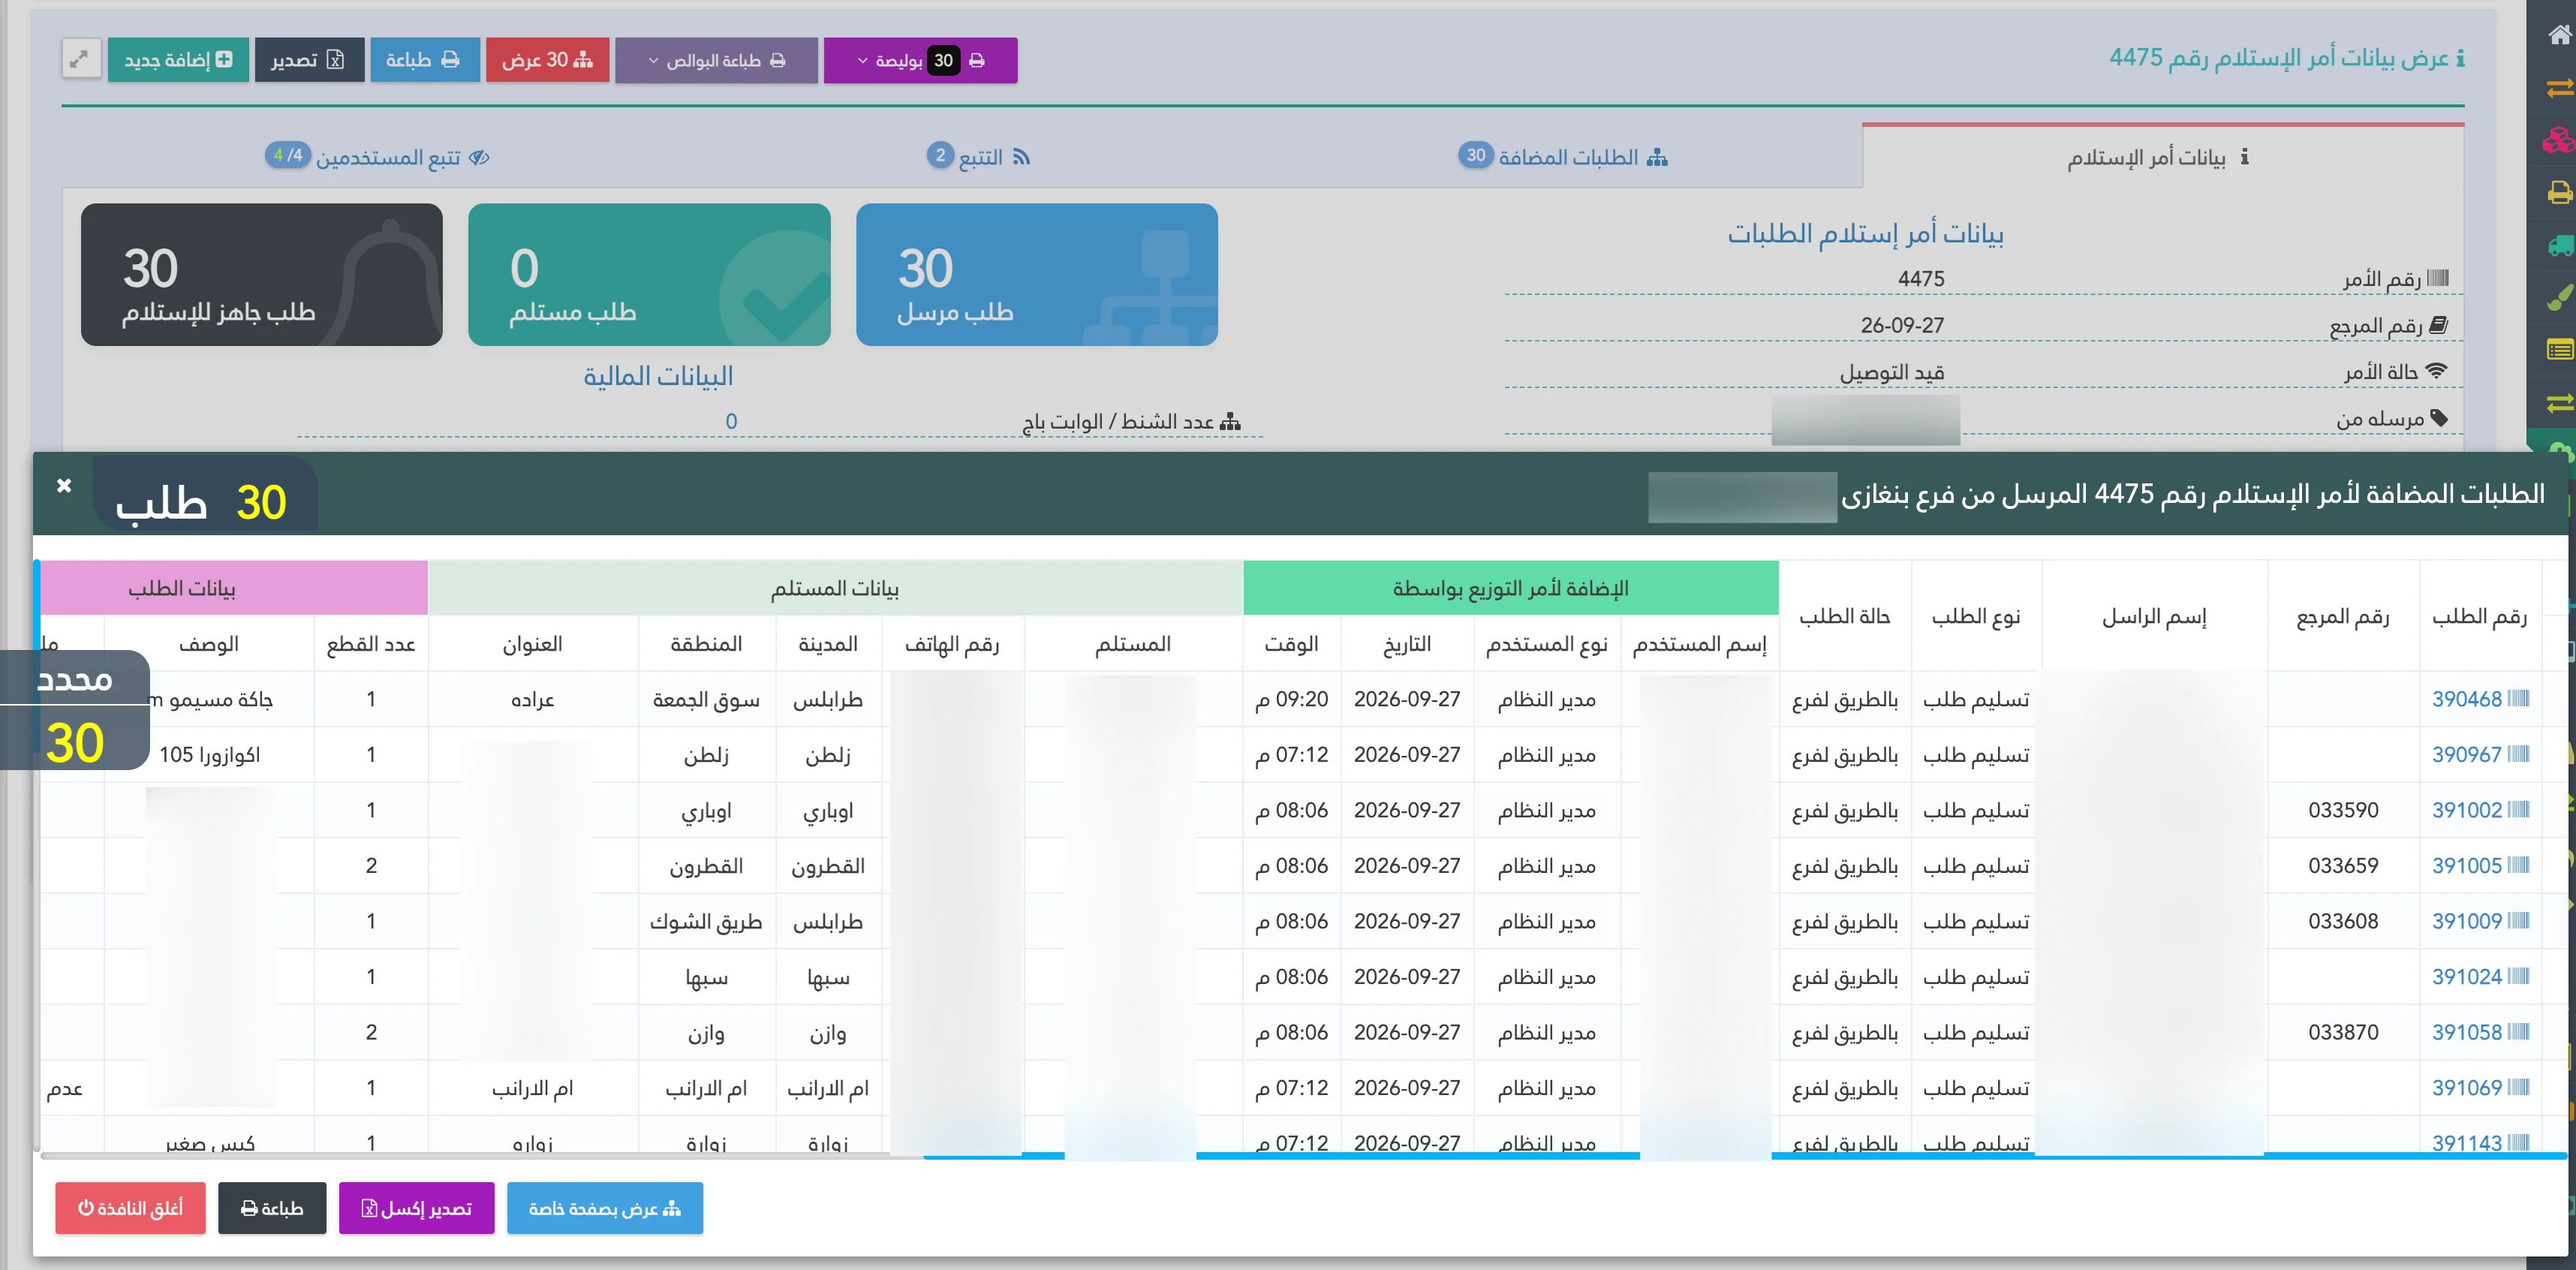Close the added orders popup with X
Image resolution: width=2576 pixels, height=1270 pixels.
click(x=64, y=485)
